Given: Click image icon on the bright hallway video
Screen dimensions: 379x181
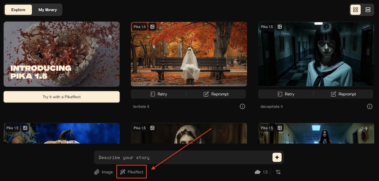Looking at the screenshot, I should click(279, 128).
